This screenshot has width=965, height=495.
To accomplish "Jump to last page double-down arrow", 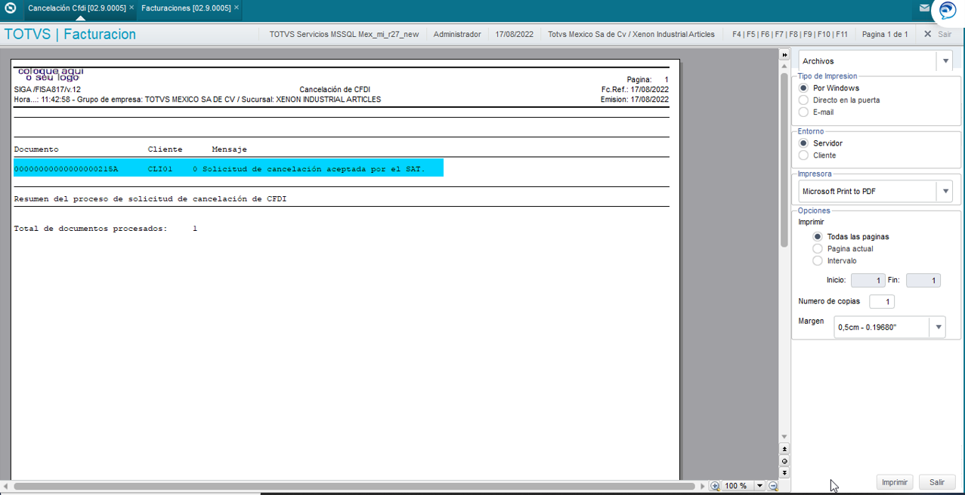I will coord(784,472).
